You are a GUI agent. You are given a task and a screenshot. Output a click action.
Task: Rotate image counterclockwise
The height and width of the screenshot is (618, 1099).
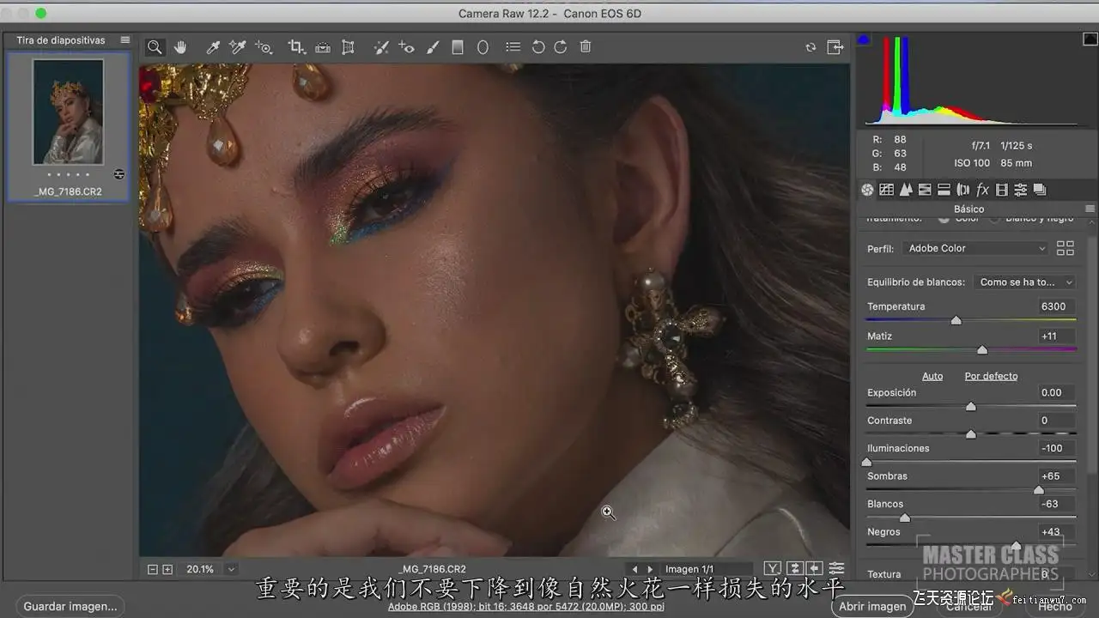[538, 47]
